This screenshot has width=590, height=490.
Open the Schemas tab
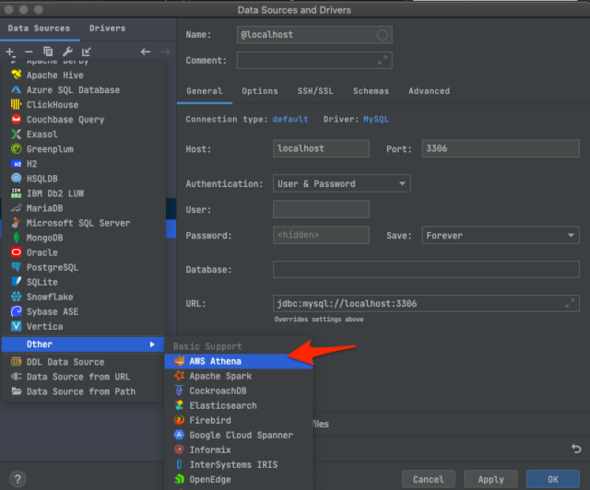[x=371, y=91]
